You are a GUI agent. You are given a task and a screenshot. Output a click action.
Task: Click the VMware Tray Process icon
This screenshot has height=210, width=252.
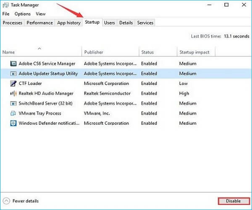(13, 113)
